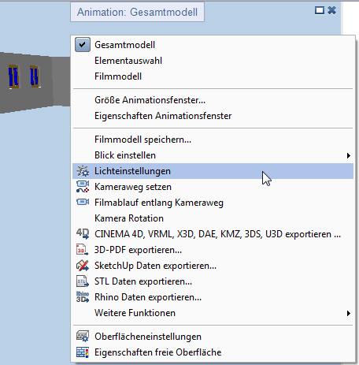359x365 pixels.
Task: Click the CINEMA 4D export icon
Action: coord(83,234)
